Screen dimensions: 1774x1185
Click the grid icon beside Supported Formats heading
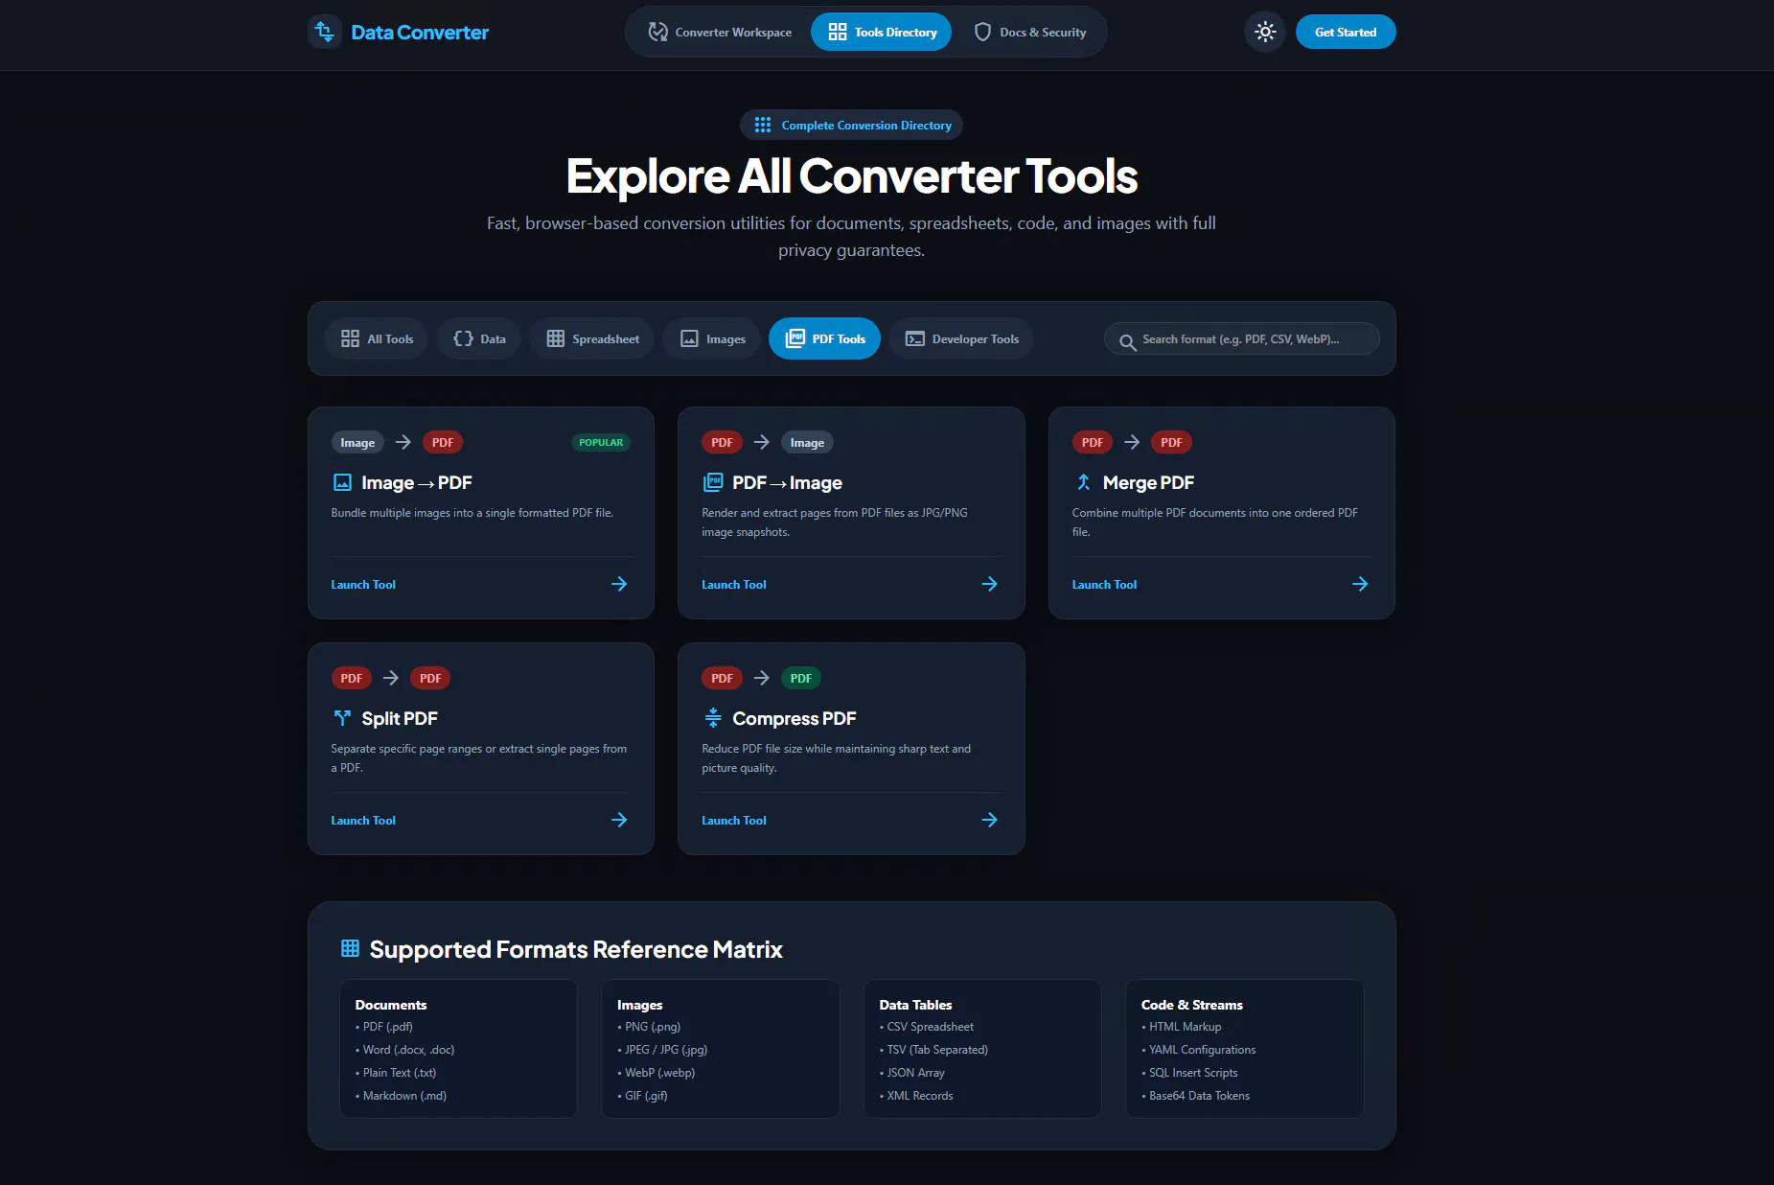[x=350, y=948]
